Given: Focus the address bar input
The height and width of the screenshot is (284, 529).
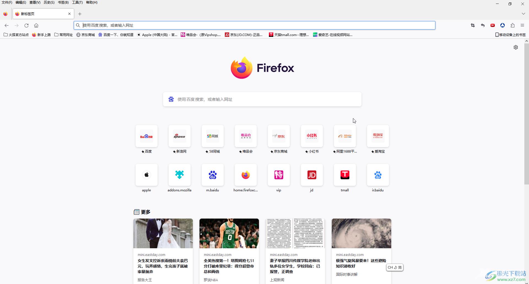Looking at the screenshot, I should (254, 25).
